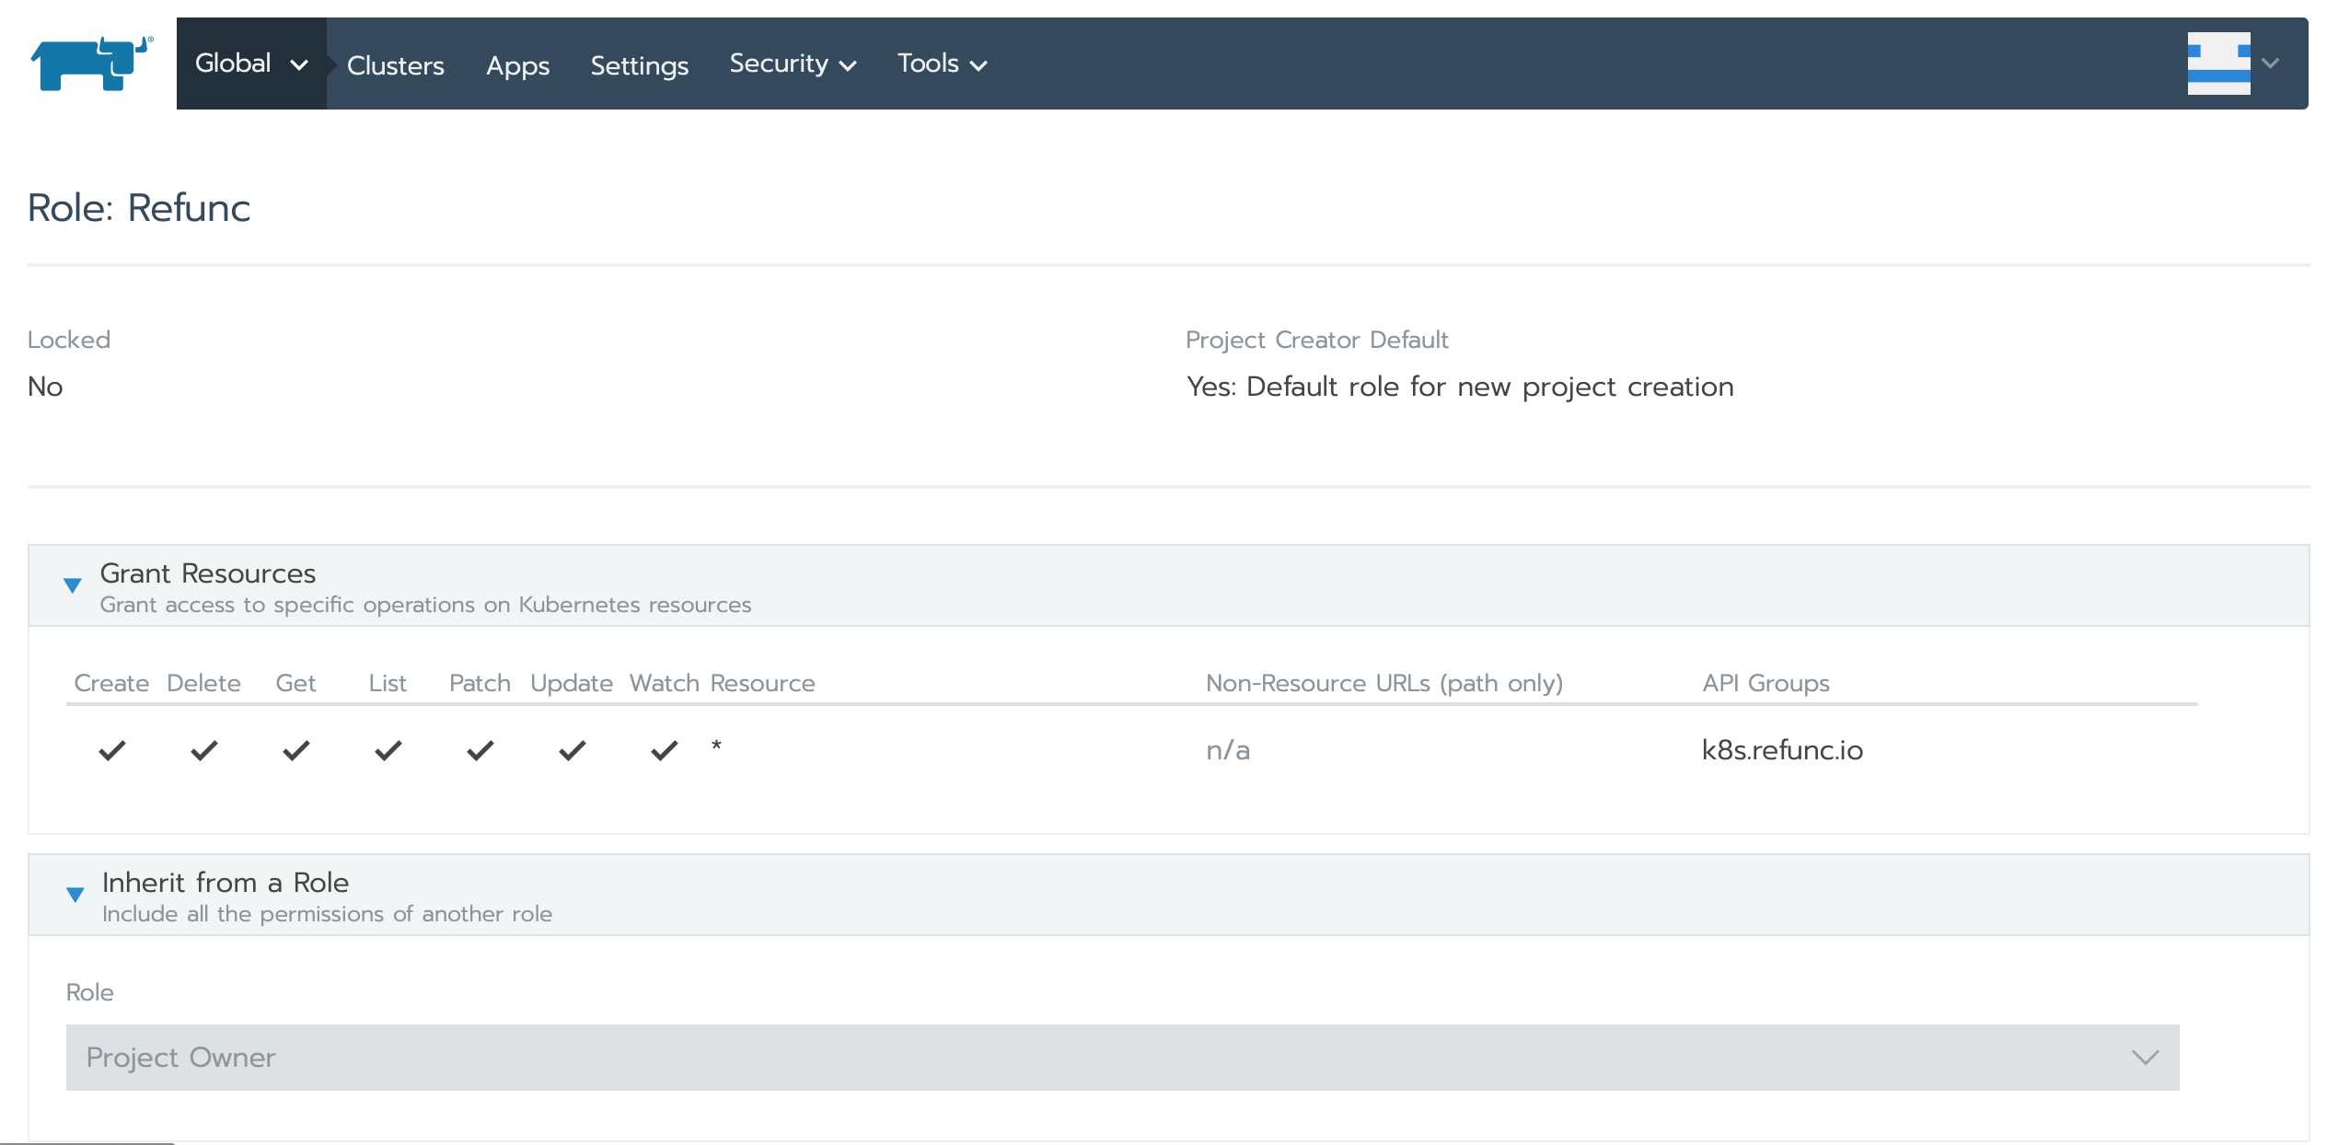The image size is (2327, 1145).
Task: Click the Rancher cow logo
Action: (x=90, y=63)
